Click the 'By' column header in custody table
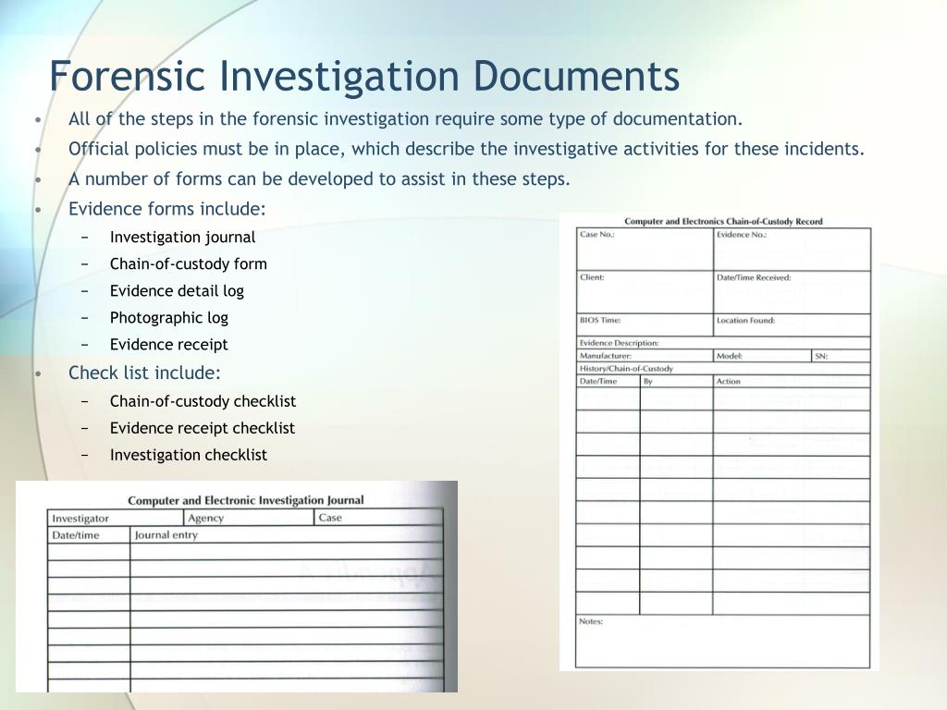The image size is (947, 710). (x=676, y=381)
